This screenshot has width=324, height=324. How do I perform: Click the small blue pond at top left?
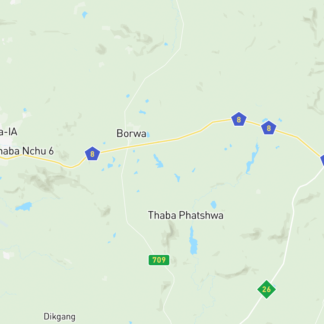(x=85, y=15)
